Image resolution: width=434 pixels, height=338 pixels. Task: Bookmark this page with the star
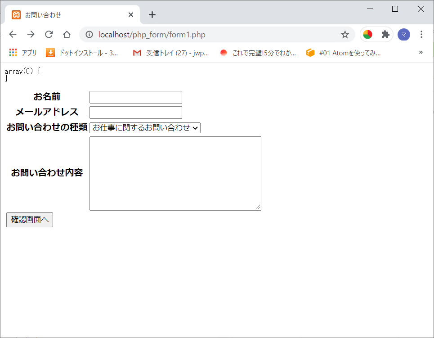pos(345,35)
